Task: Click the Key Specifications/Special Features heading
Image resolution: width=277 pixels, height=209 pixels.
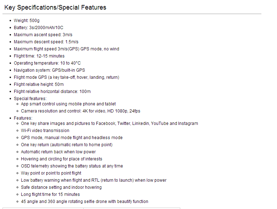Action: [x=55, y=7]
